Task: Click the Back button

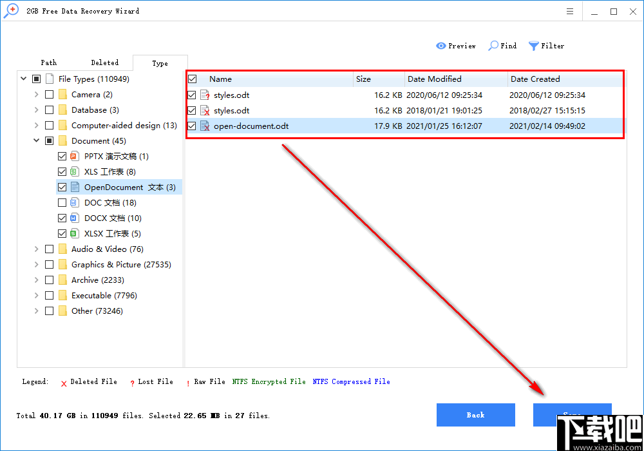Action: click(476, 415)
